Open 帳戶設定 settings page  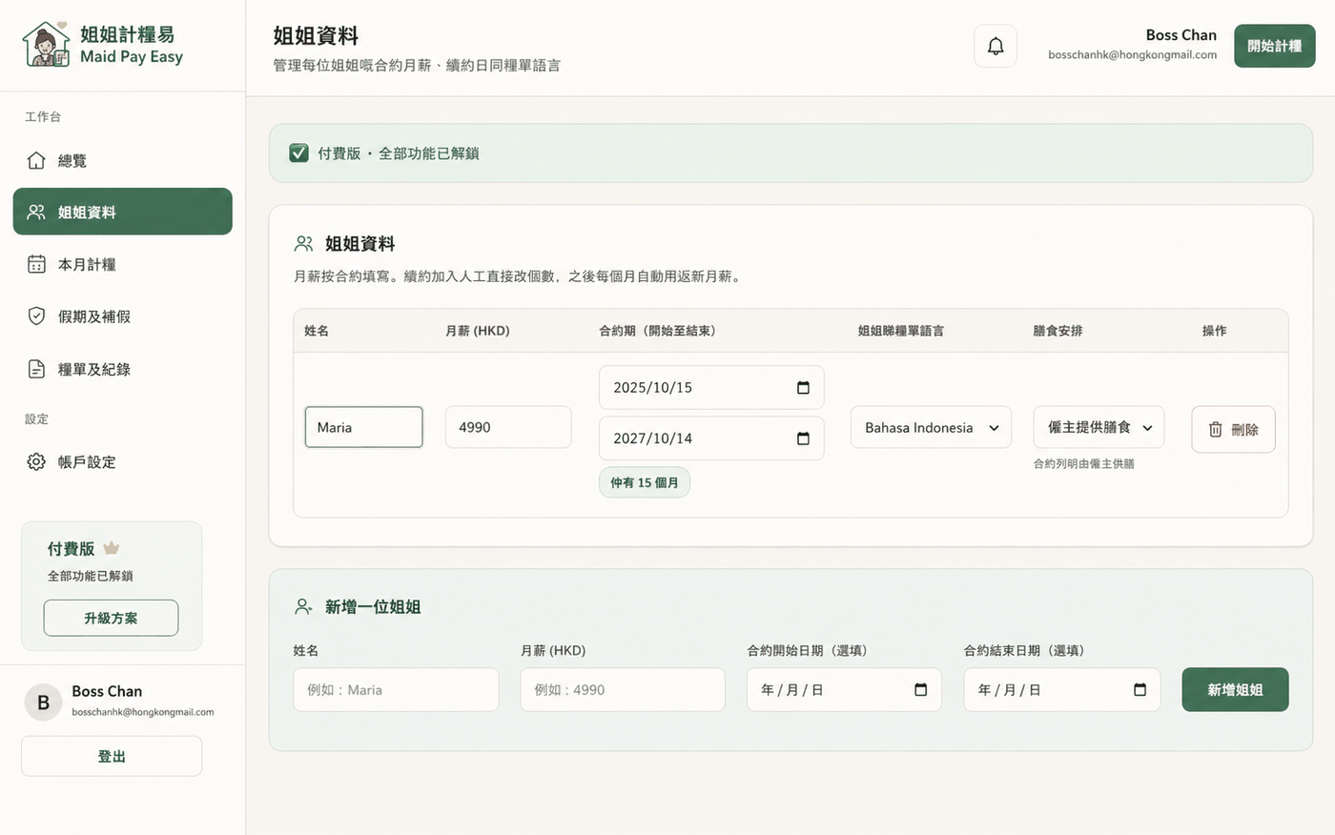pyautogui.click(x=122, y=461)
